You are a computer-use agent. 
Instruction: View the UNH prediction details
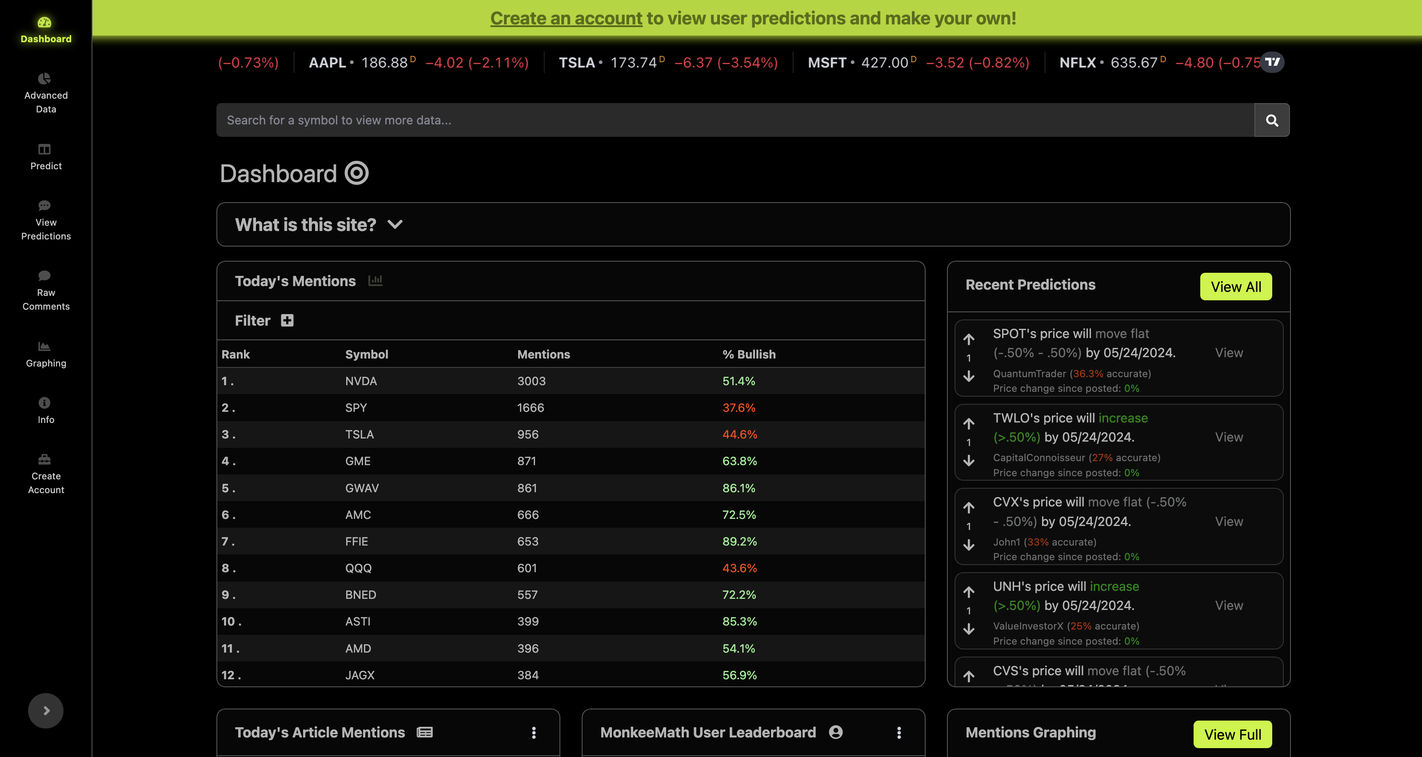click(x=1229, y=605)
